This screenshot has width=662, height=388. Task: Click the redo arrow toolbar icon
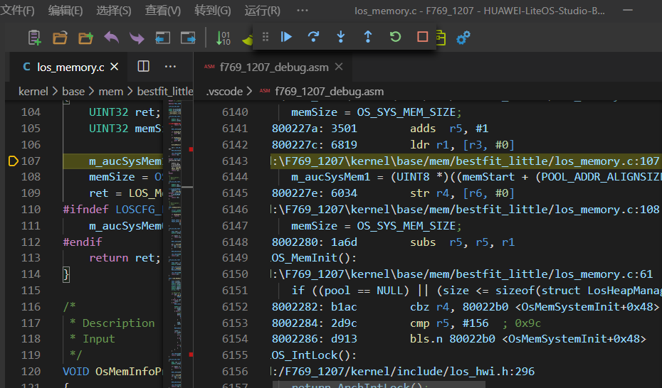point(137,38)
